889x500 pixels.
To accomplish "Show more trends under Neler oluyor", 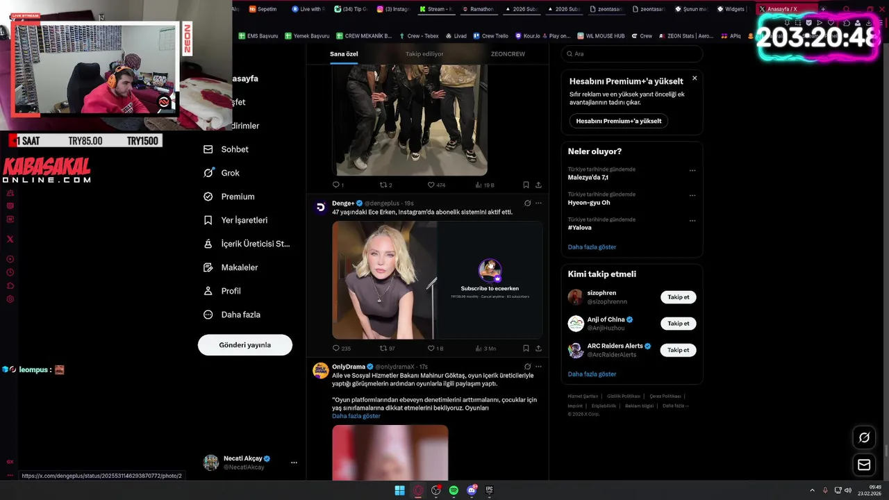I will (592, 247).
